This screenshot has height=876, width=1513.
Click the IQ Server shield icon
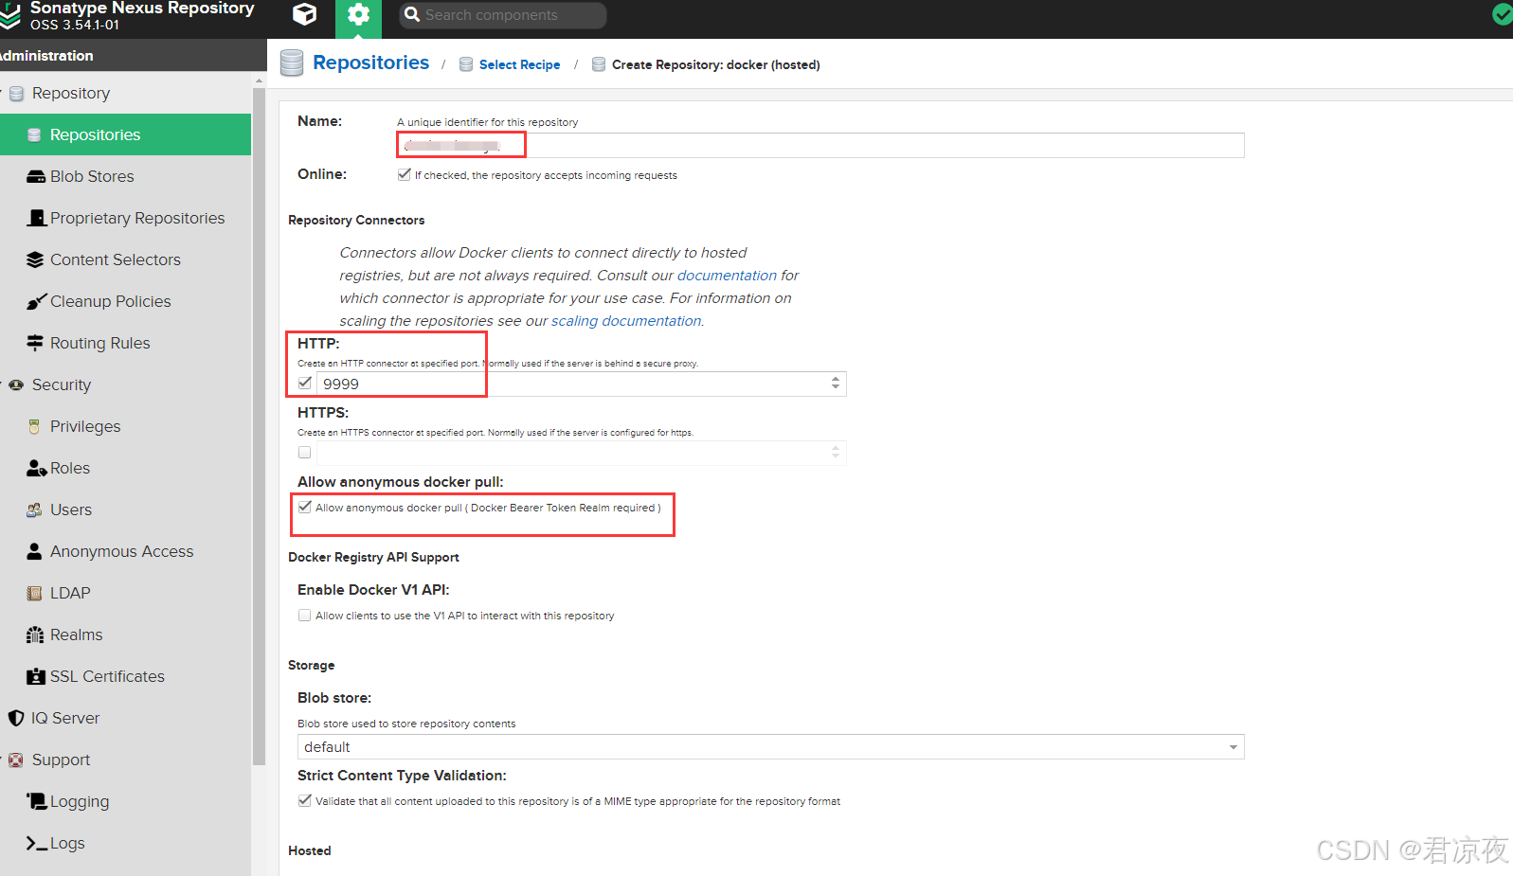[16, 718]
